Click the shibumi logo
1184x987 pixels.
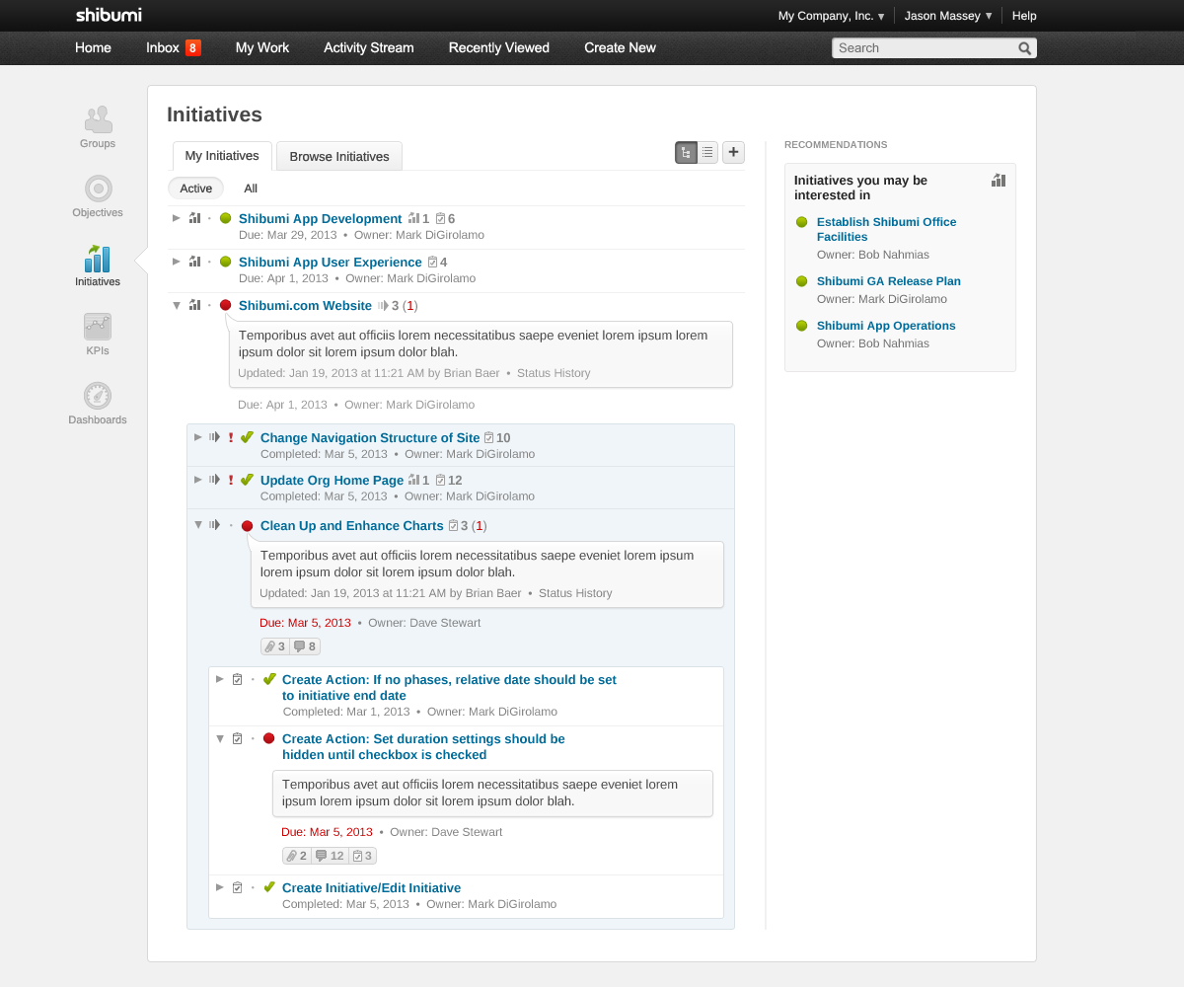coord(108,15)
